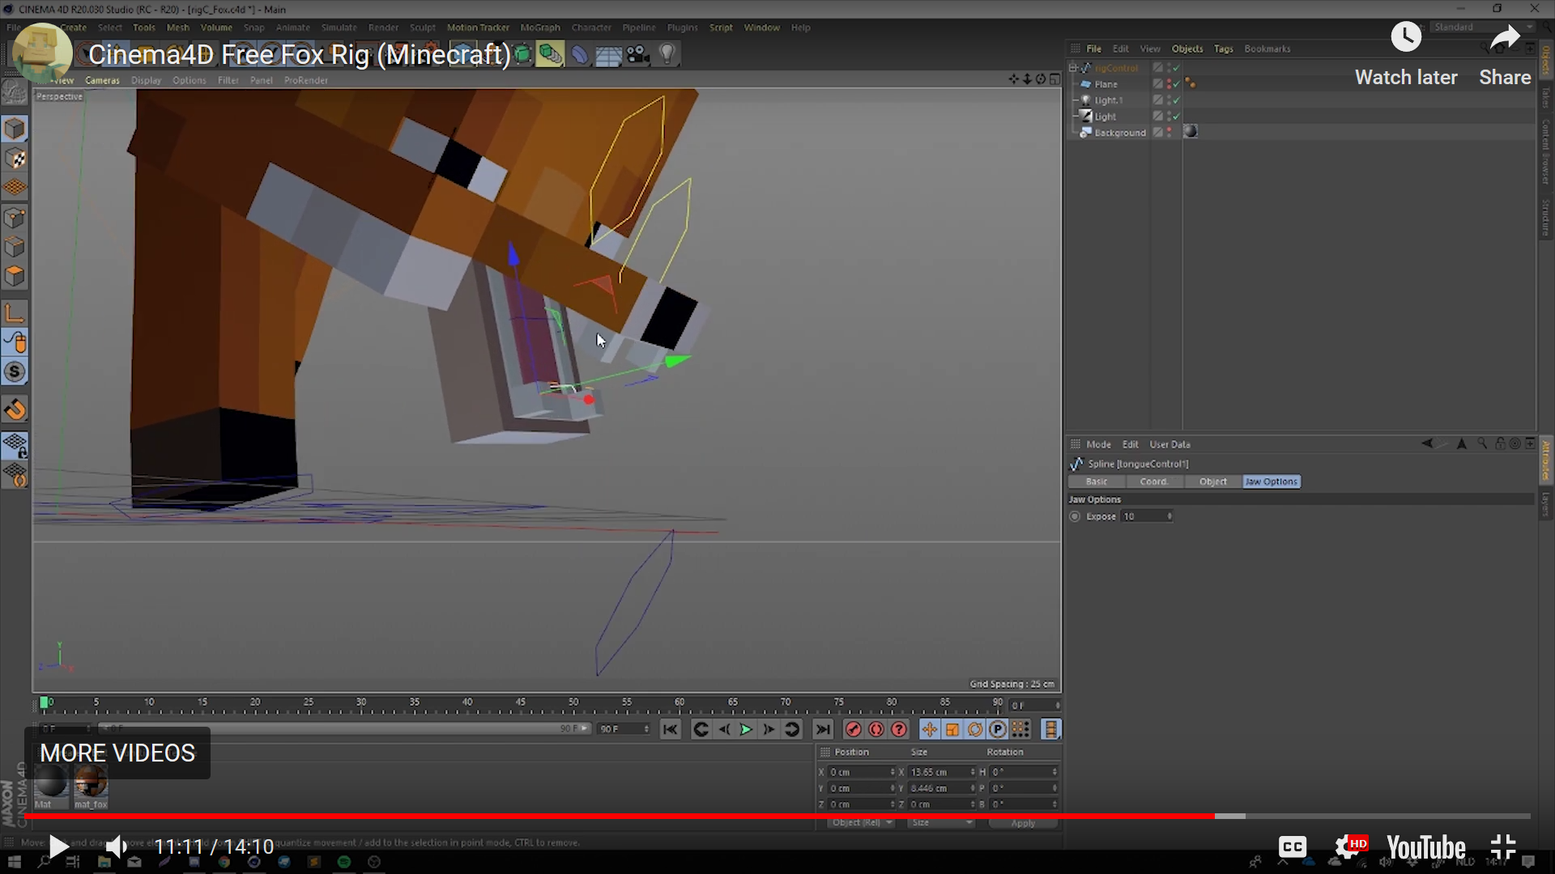This screenshot has width=1555, height=874.
Task: Toggle visibility dots for Plane object
Action: click(x=1169, y=84)
